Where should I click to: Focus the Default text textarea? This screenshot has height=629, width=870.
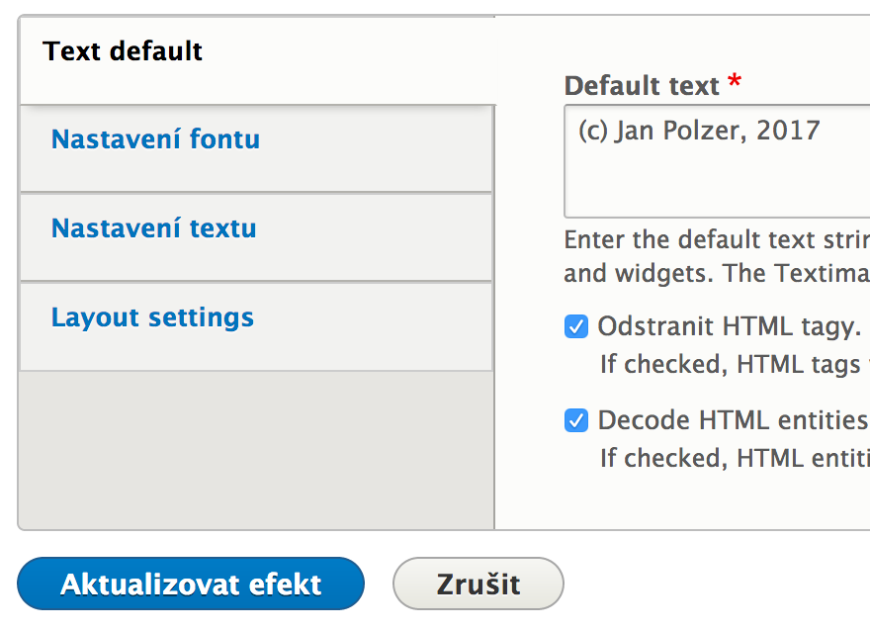[x=717, y=161]
